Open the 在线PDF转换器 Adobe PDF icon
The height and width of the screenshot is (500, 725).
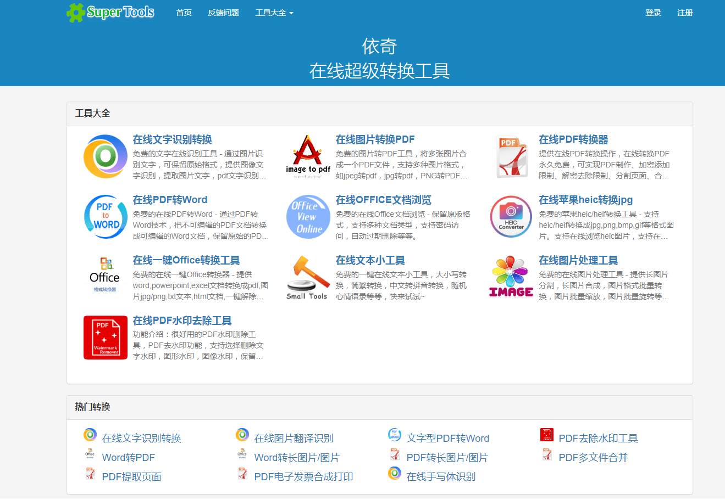point(511,157)
